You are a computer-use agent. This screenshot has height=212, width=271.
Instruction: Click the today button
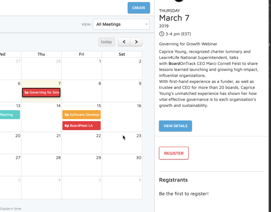coord(106,42)
